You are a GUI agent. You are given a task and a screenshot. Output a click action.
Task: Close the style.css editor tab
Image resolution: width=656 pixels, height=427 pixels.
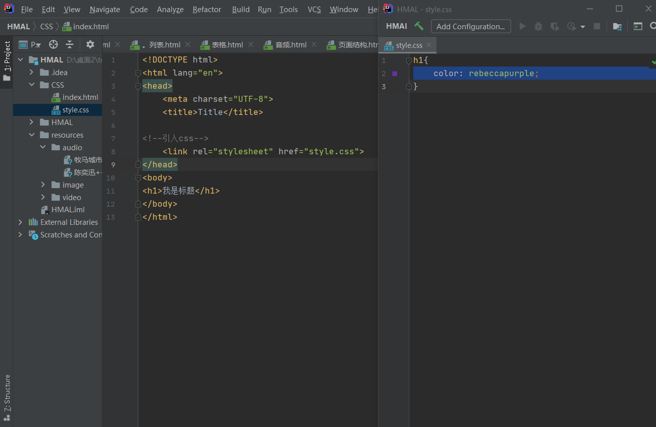pos(429,45)
